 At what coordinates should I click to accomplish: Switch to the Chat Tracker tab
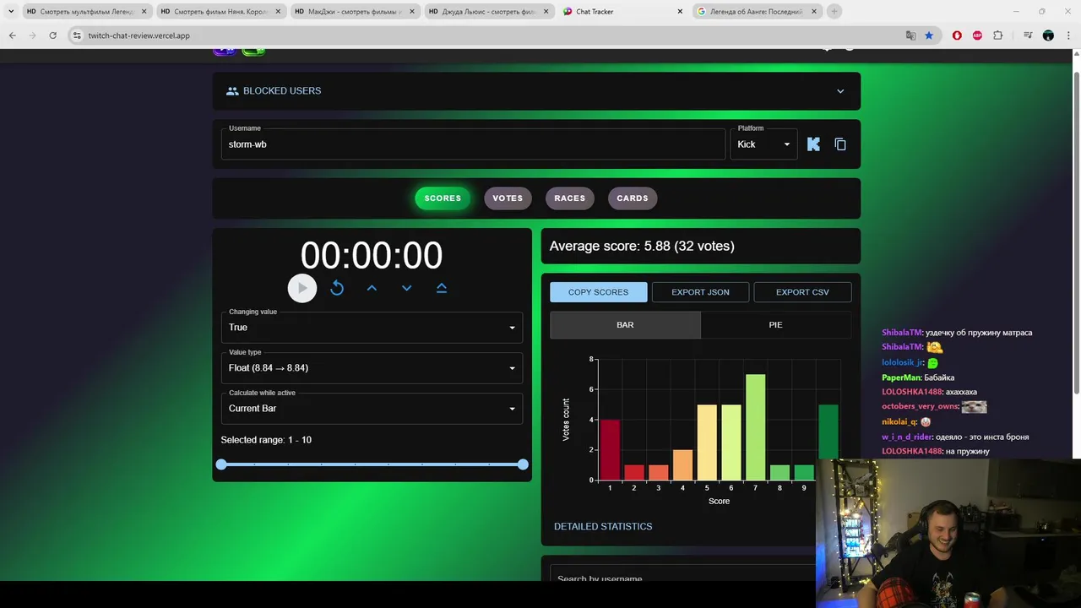point(622,12)
